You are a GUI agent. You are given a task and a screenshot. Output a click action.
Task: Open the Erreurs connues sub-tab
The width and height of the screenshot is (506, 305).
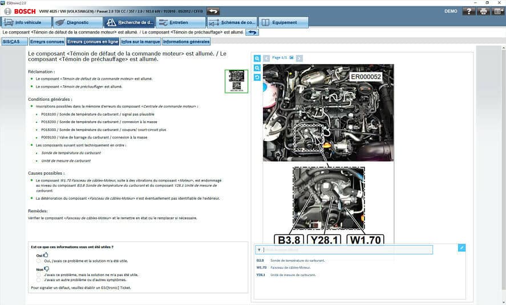click(x=47, y=42)
